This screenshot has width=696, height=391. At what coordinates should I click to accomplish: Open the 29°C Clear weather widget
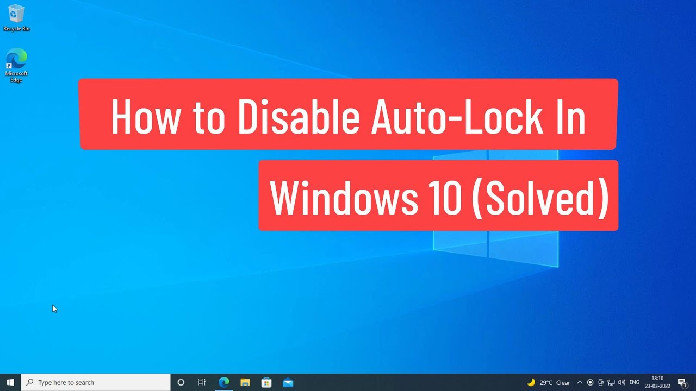click(549, 382)
